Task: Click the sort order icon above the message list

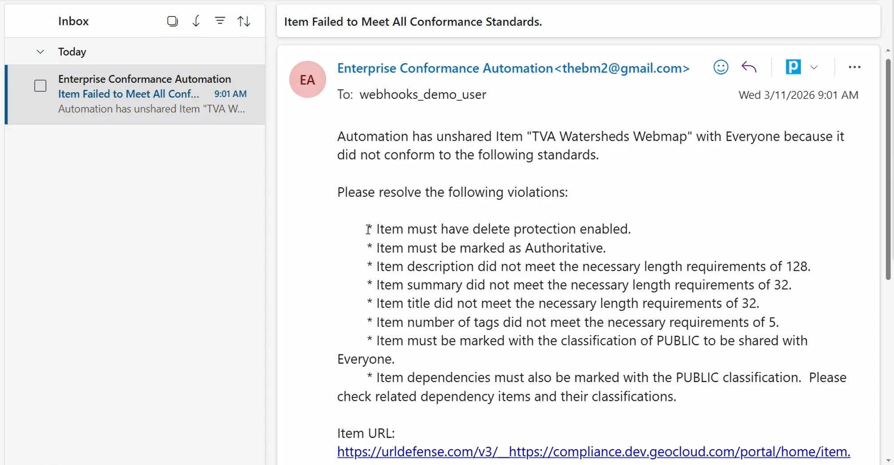Action: coord(244,20)
